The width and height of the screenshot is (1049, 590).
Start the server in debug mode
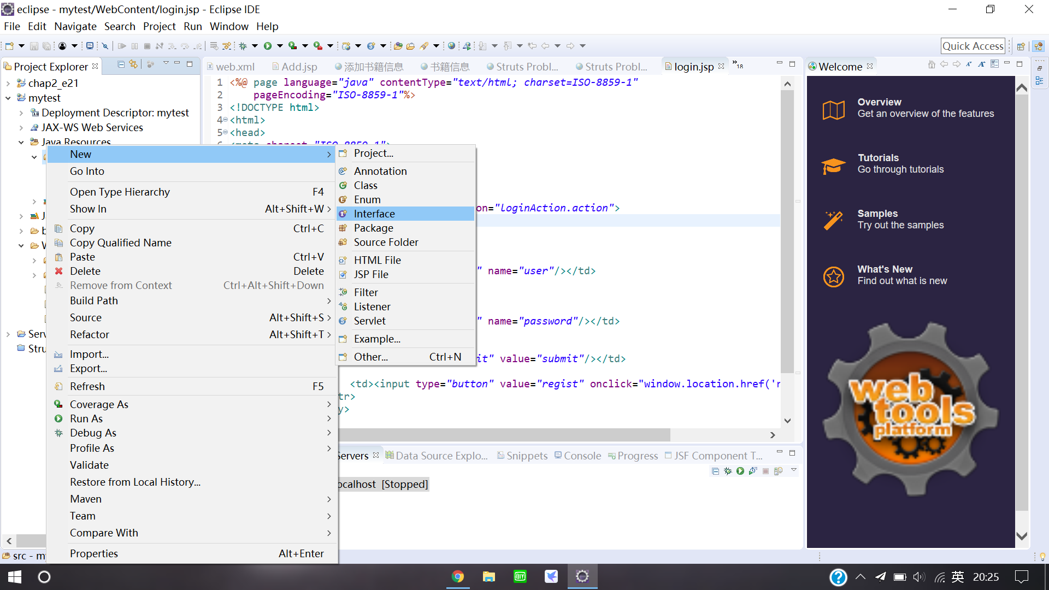click(x=728, y=470)
